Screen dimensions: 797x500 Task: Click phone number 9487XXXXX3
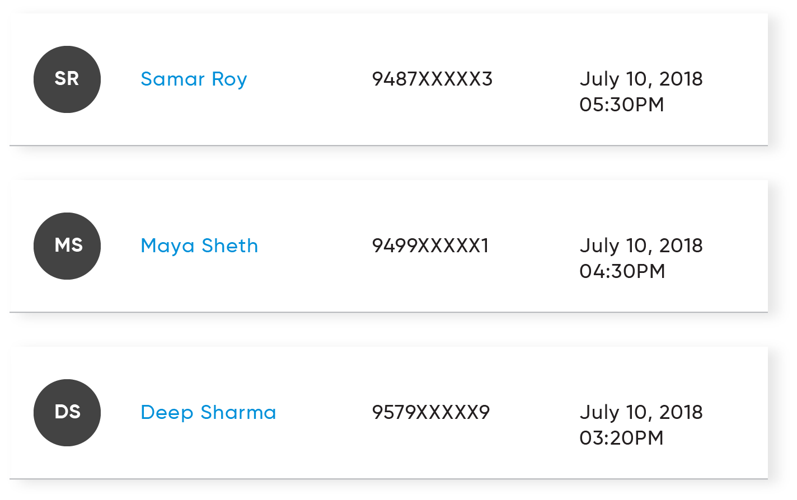[x=432, y=79]
